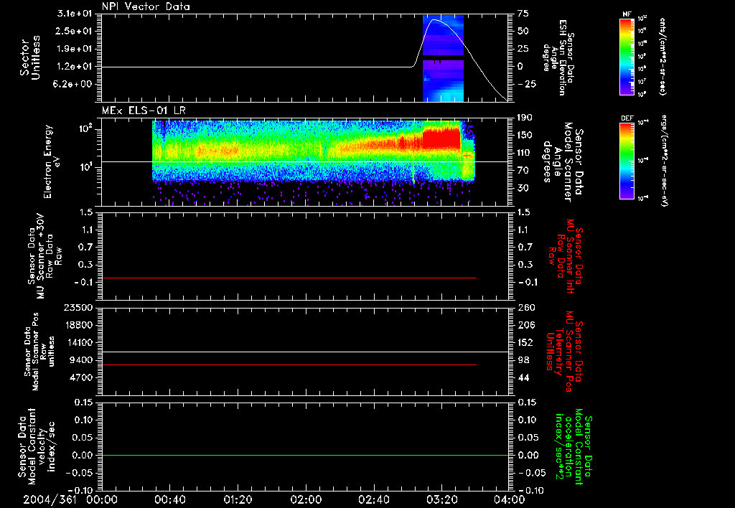Click the red line in Scanner Pos panel
The image size is (735, 508).
click(x=289, y=364)
